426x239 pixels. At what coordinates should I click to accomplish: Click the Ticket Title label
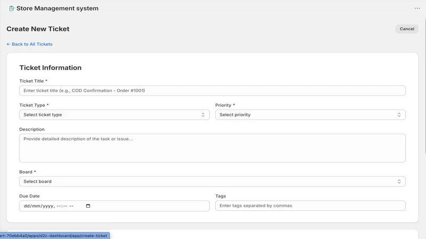coord(31,81)
